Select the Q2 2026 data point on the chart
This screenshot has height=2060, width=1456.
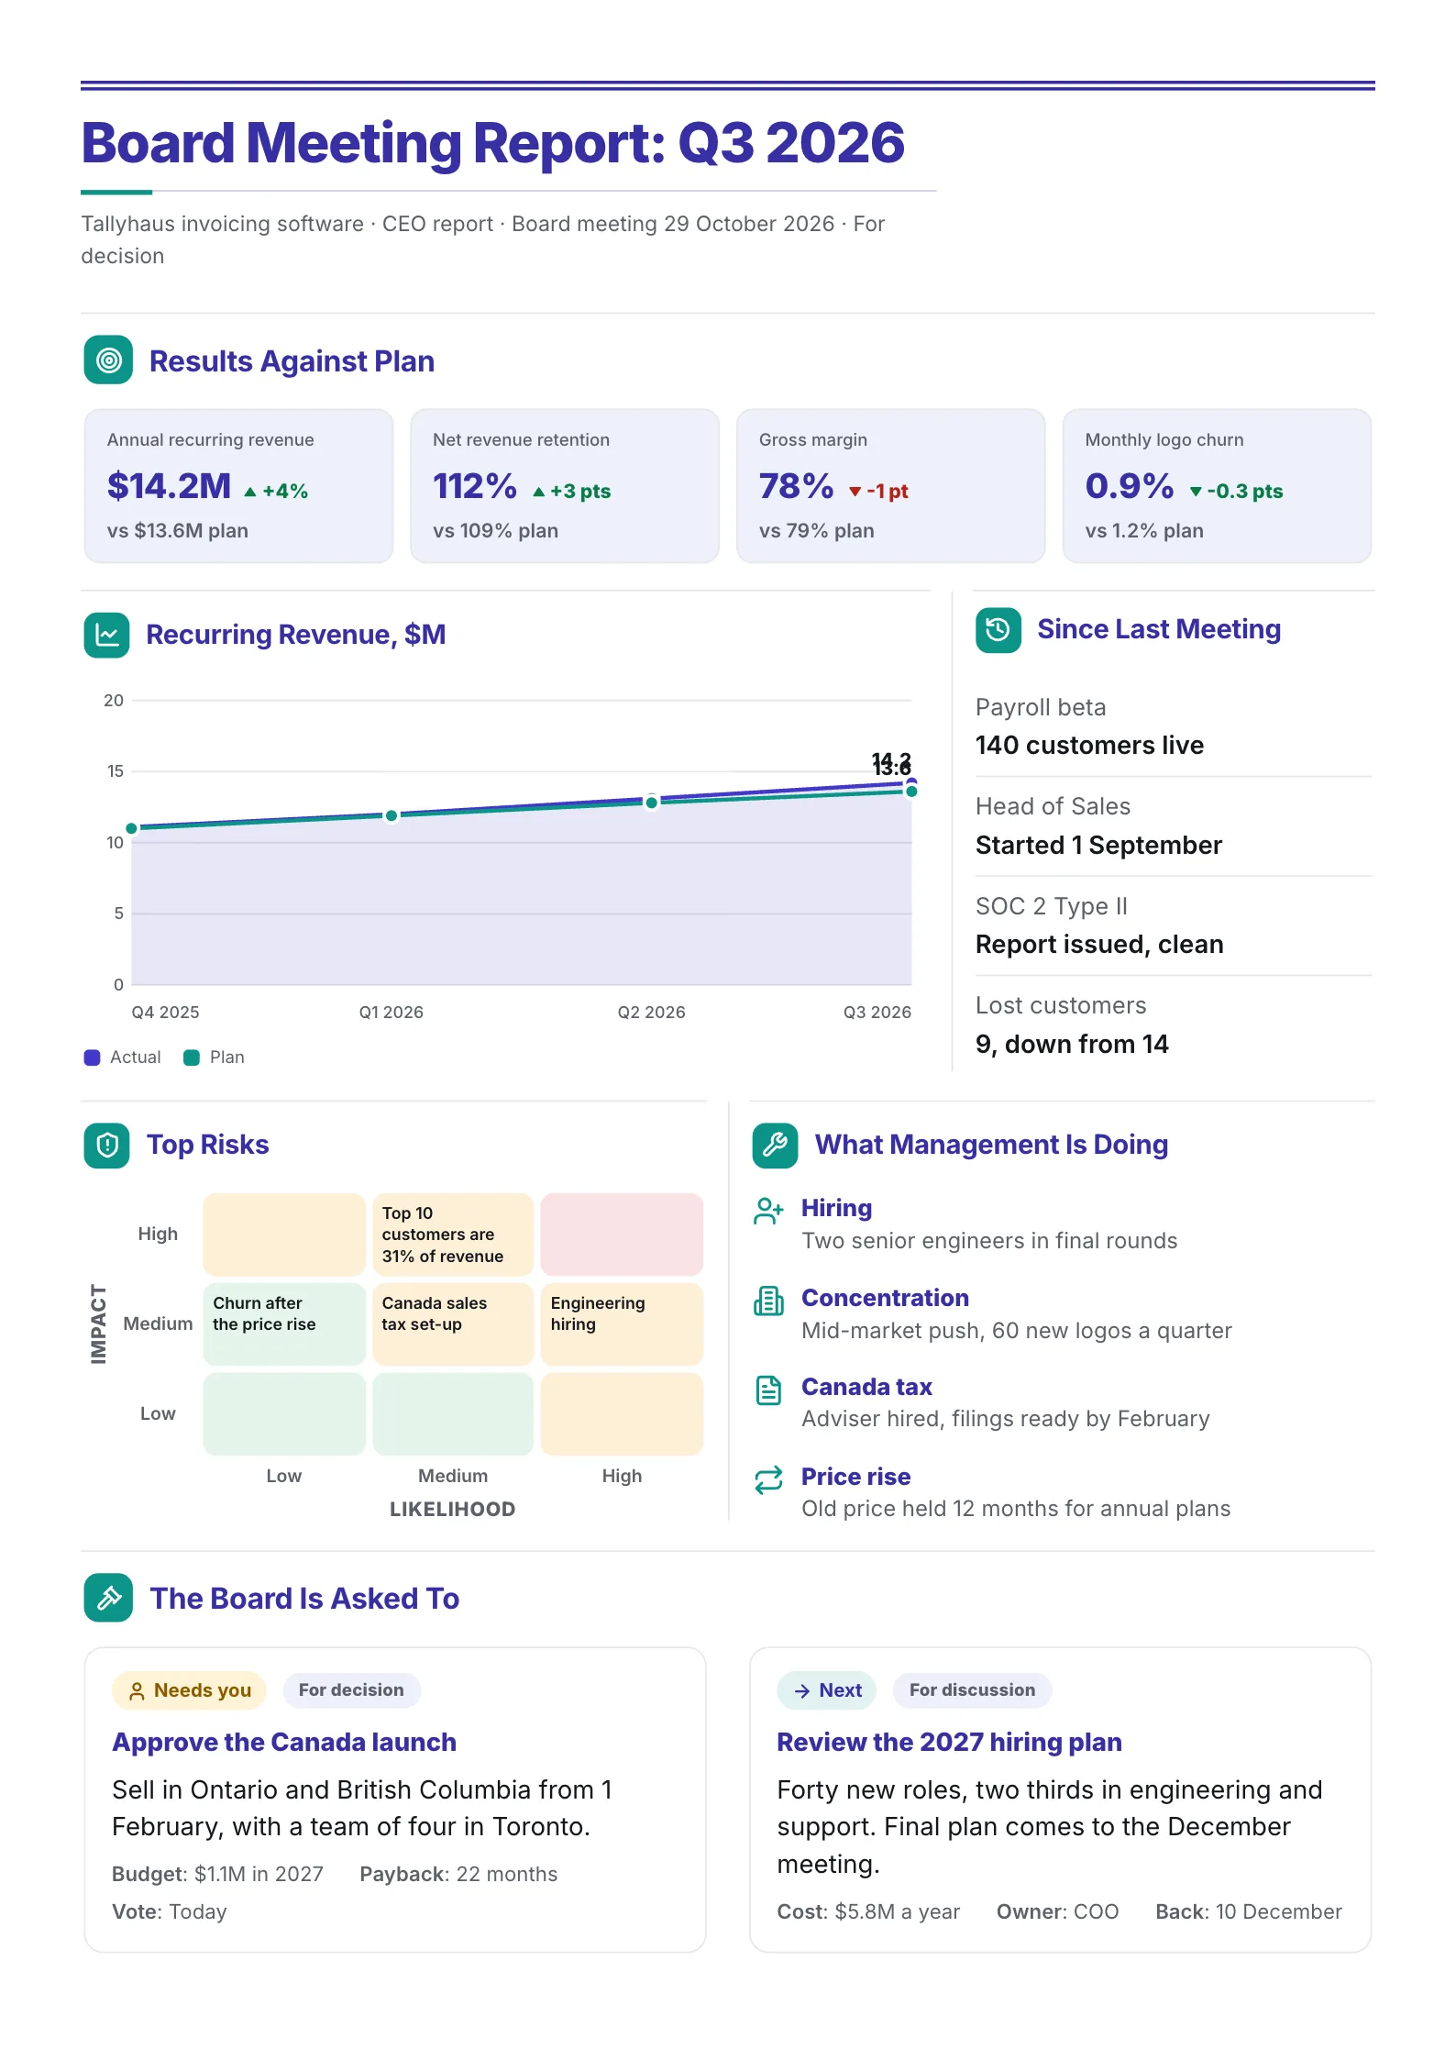[651, 803]
